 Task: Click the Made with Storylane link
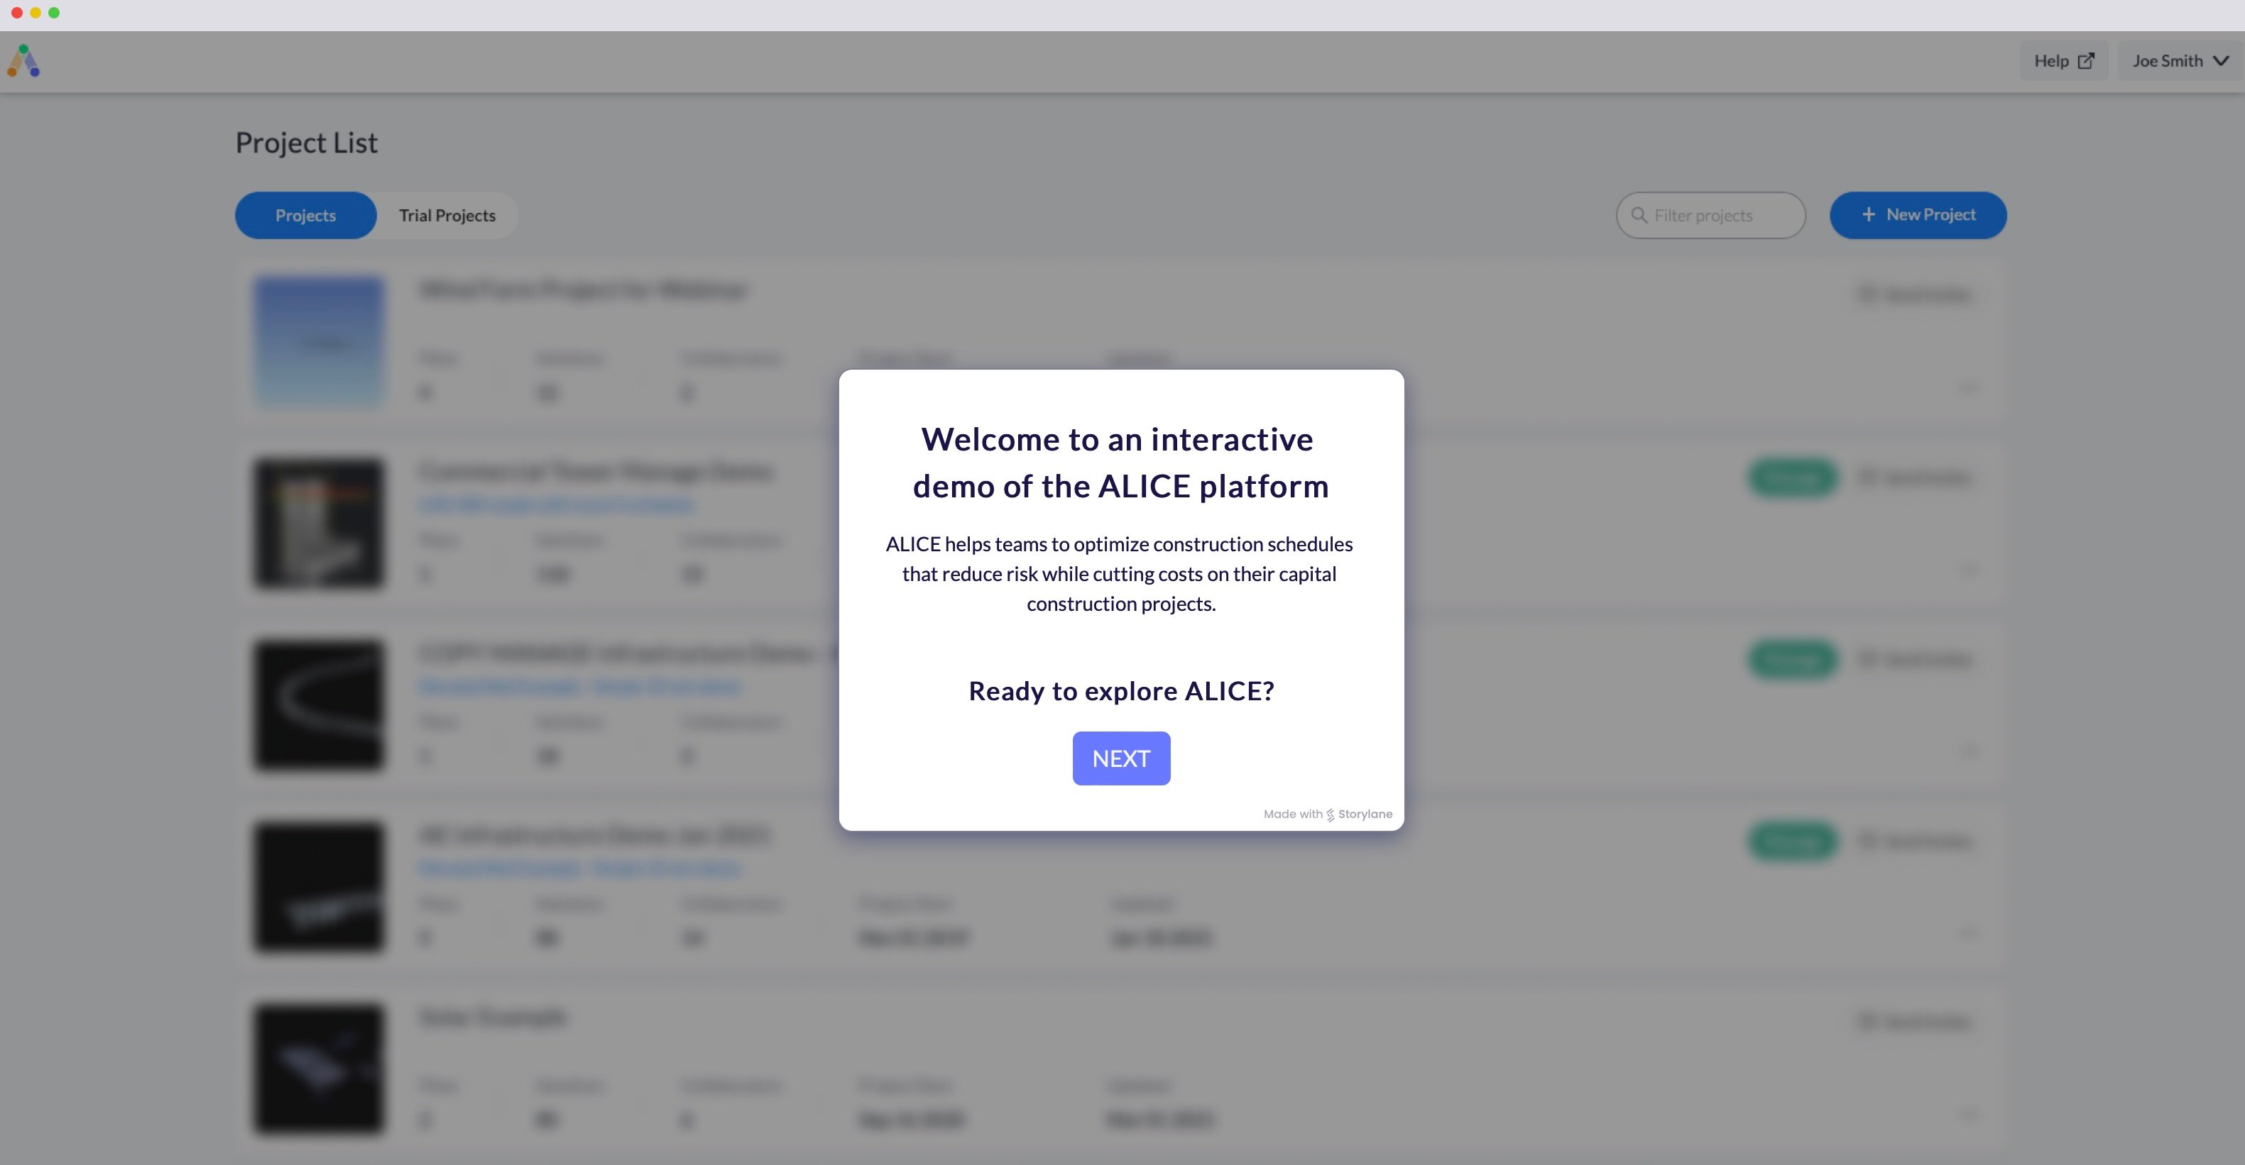pos(1327,814)
